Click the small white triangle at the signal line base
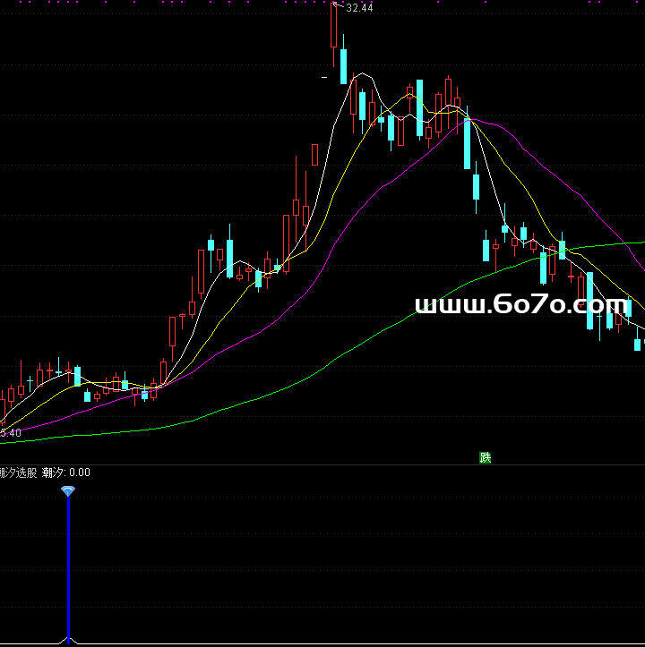The image size is (645, 647). (x=68, y=640)
